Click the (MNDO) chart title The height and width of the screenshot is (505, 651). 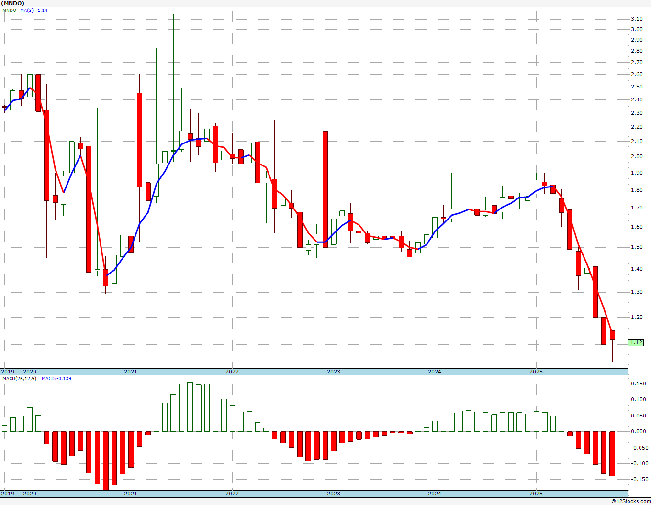(13, 3)
